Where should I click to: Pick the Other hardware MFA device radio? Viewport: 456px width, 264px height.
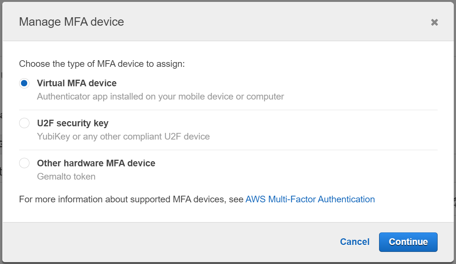(x=24, y=163)
